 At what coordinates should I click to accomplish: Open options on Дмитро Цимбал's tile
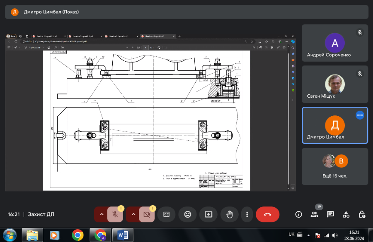[x=360, y=115]
